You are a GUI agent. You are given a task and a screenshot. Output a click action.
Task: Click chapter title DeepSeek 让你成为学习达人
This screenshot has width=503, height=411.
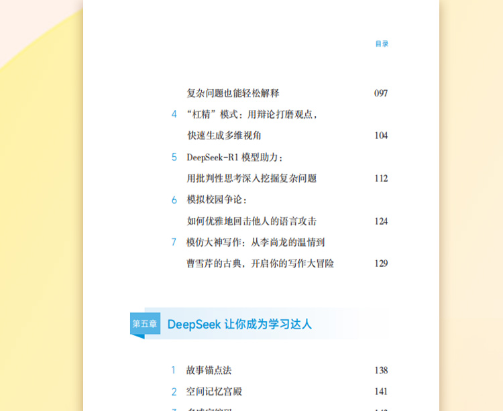(x=239, y=324)
